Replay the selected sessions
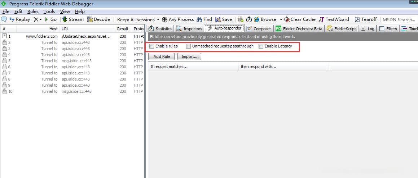The height and width of the screenshot is (178, 418). 20,19
